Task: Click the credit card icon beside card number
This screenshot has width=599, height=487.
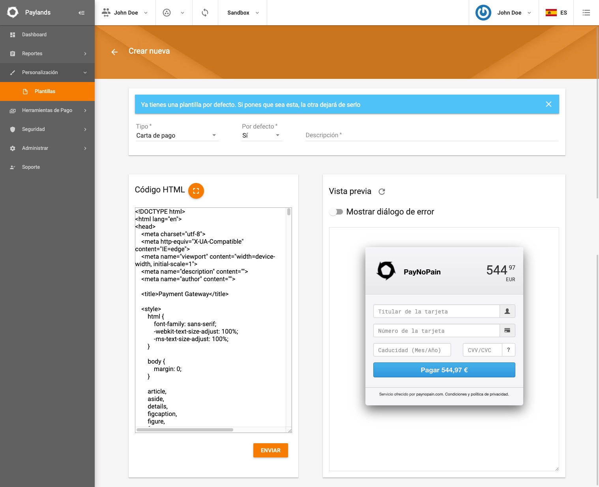Action: coord(507,331)
